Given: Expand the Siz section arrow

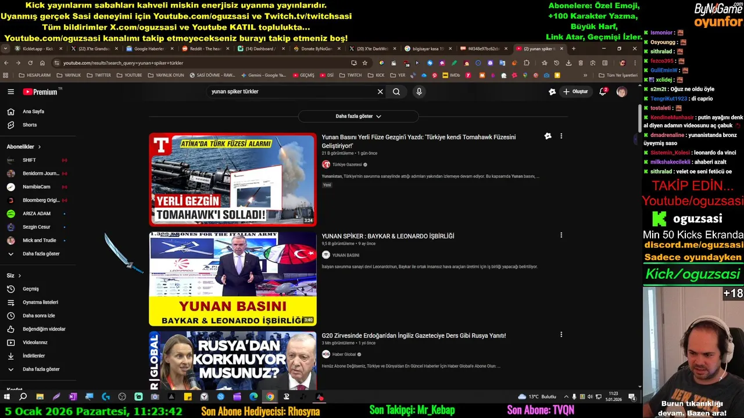Looking at the screenshot, I should point(19,276).
